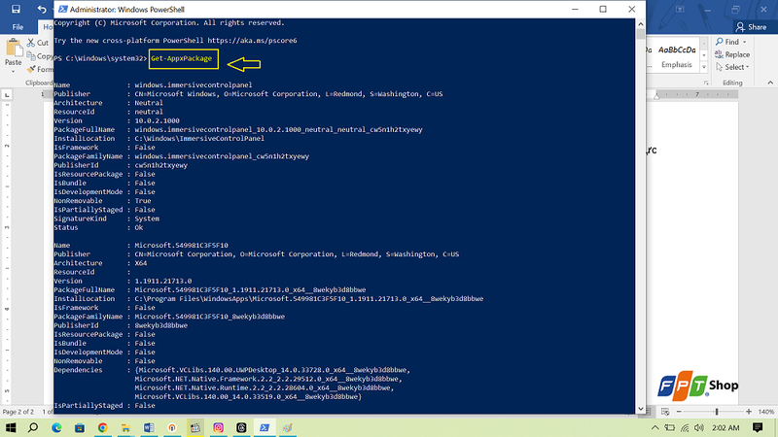This screenshot has height=437, width=778.
Task: Open the Styles pane dialog launcher in Word
Action: coord(706,84)
